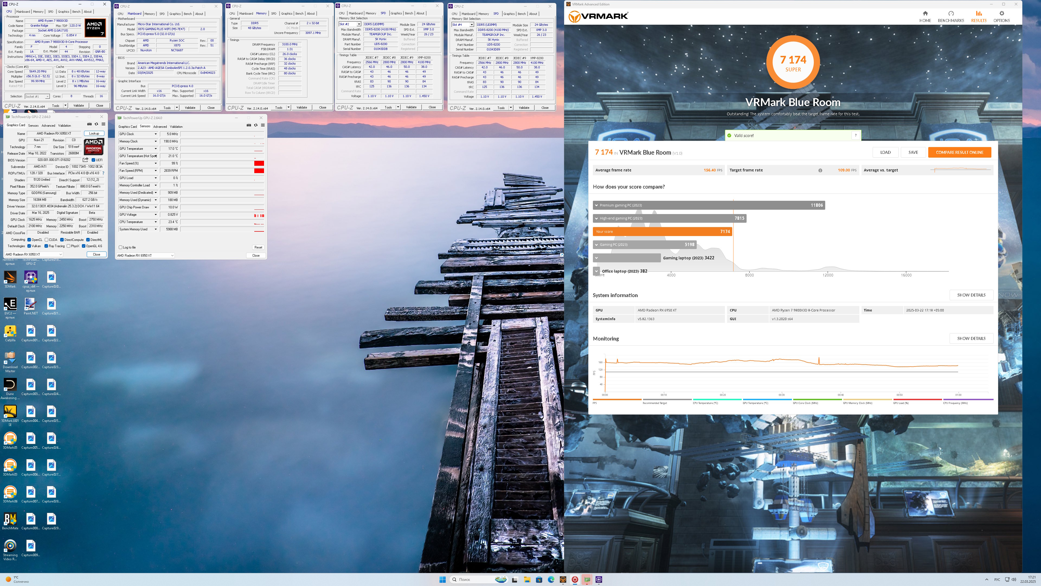Open hamburger menu in GPU-Z Sensors window

pyautogui.click(x=263, y=125)
